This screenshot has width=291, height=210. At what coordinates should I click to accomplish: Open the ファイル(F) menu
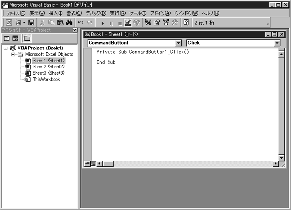(x=16, y=13)
